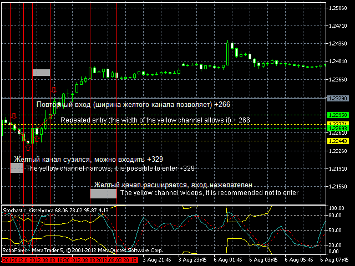Screen dimensions: 355x266
Task: Select the '3 Aug 21:45' time axis label
Action: click(157, 260)
